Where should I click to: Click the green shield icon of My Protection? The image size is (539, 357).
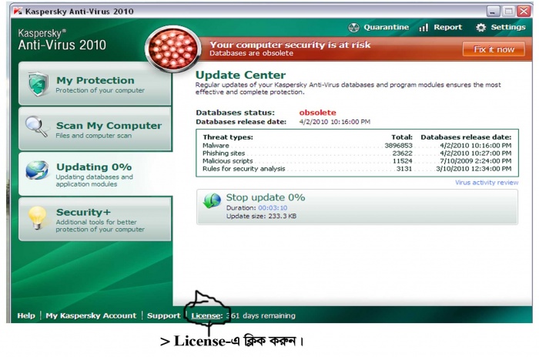coord(38,83)
